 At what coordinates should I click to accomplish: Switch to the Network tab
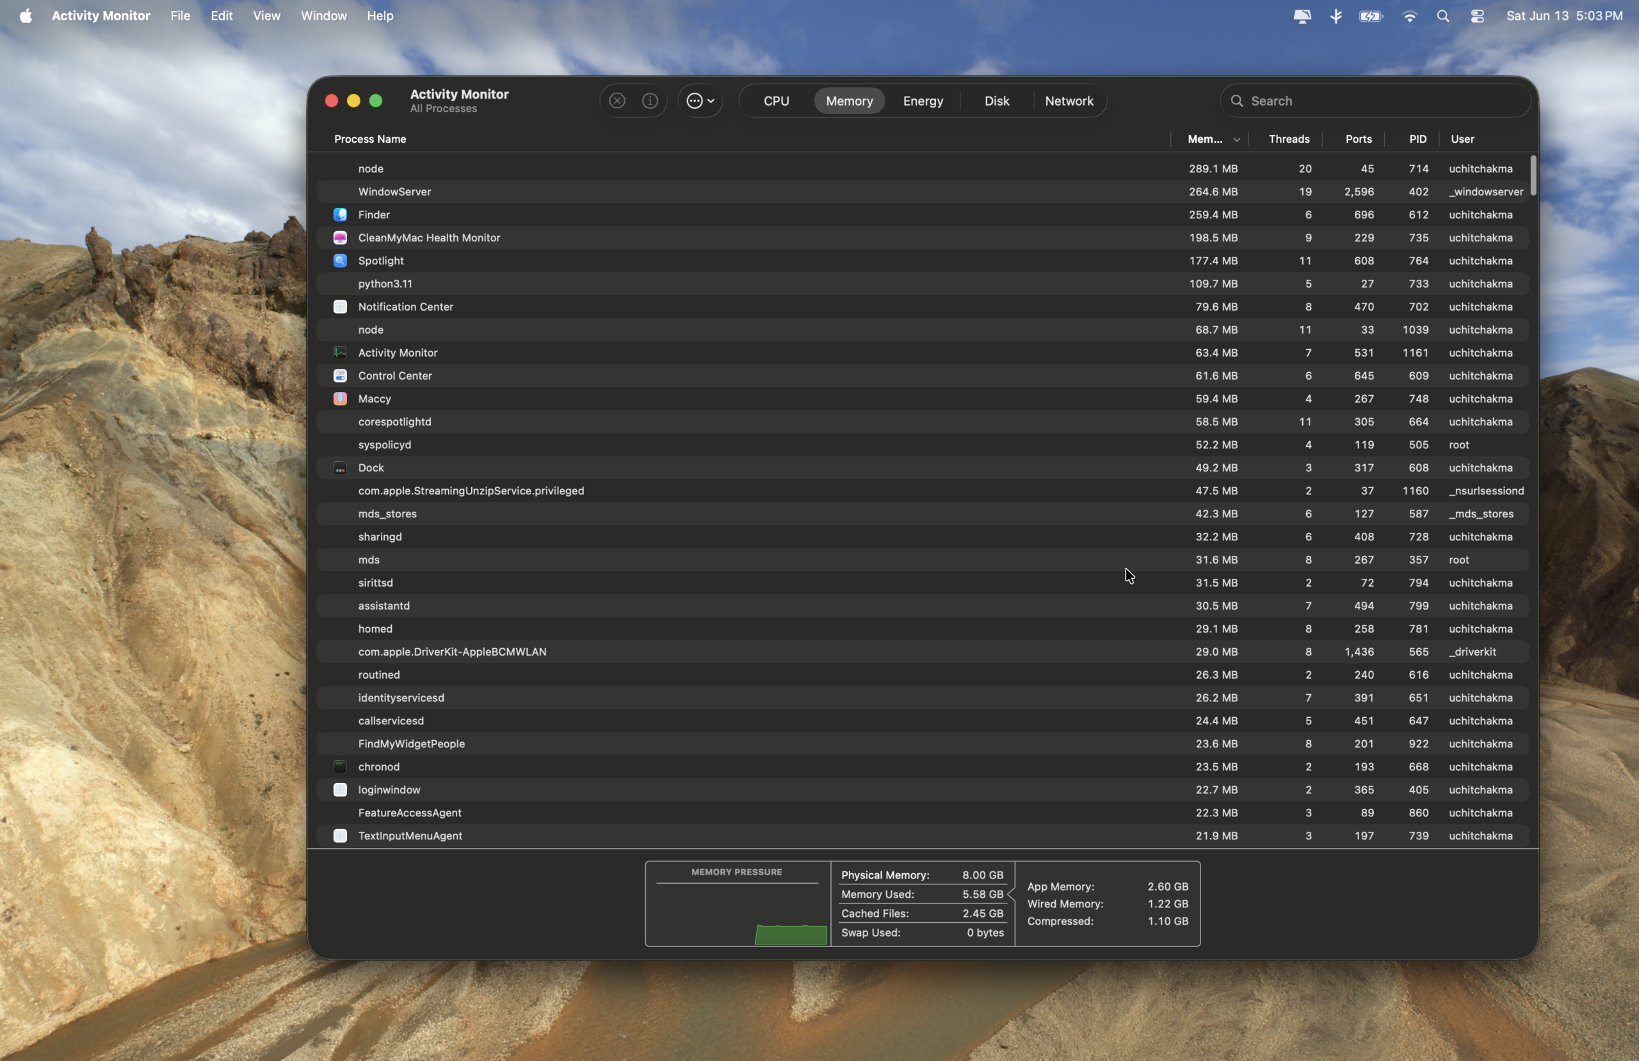click(1069, 101)
